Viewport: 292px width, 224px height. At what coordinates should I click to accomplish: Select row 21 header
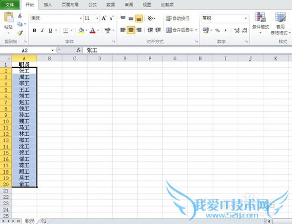coord(6,191)
